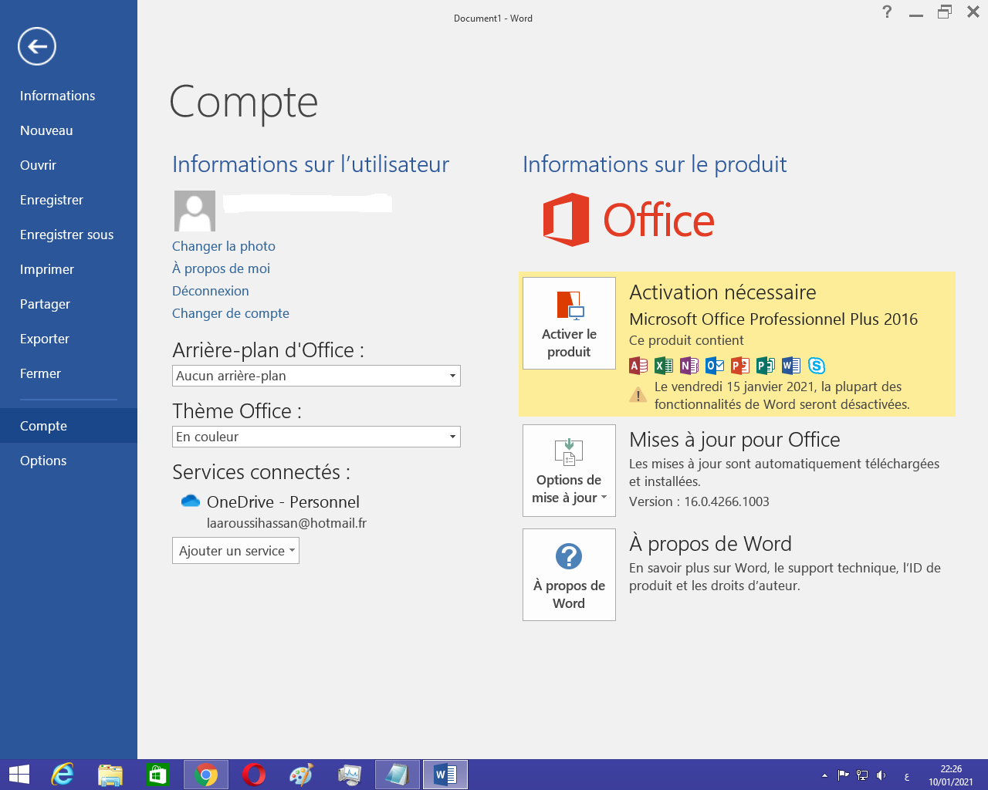Click the Excel icon in product list
The width and height of the screenshot is (988, 790).
pos(664,366)
